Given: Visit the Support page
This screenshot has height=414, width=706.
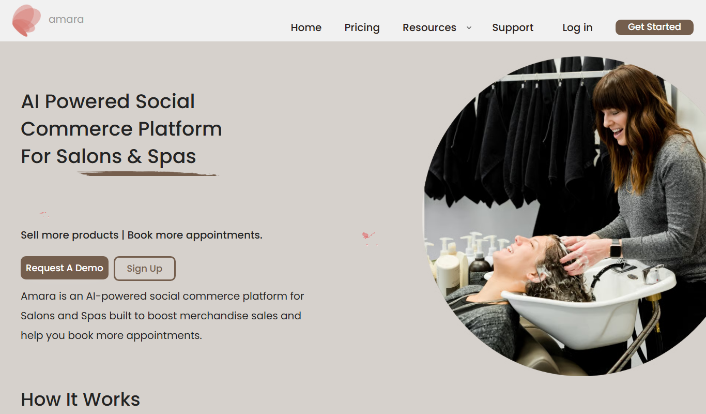Looking at the screenshot, I should [x=513, y=27].
